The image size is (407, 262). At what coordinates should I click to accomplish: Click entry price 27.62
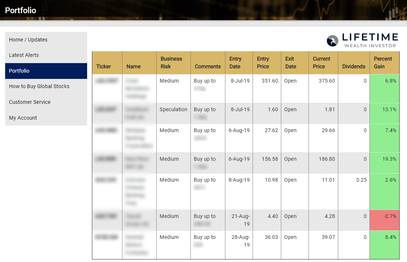pos(271,130)
